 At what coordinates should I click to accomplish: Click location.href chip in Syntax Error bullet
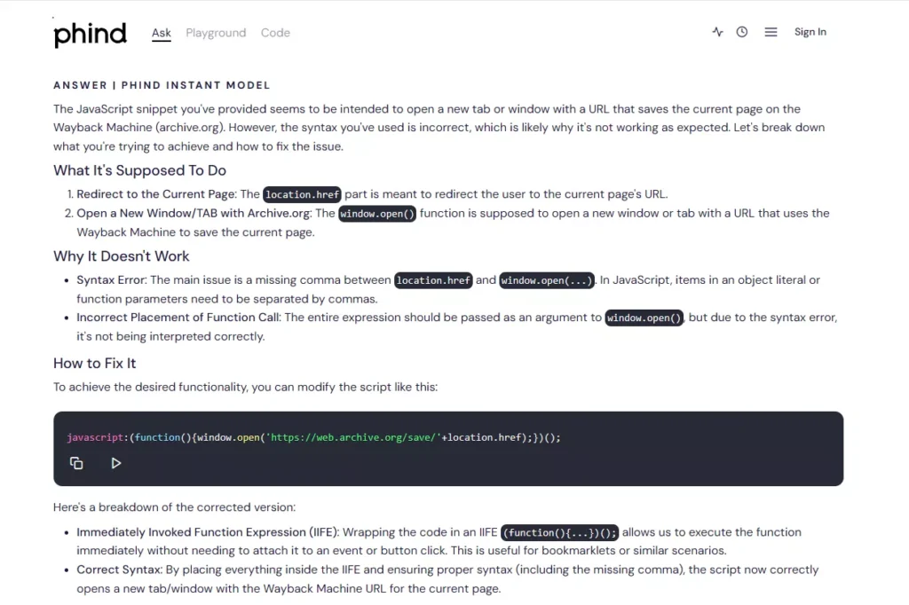pos(433,280)
